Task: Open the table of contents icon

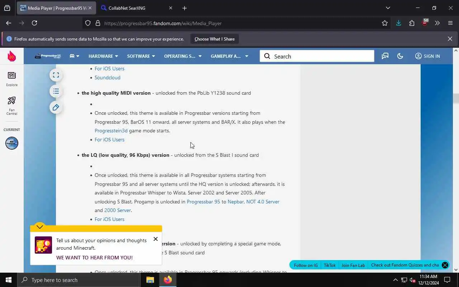Action: tap(56, 91)
